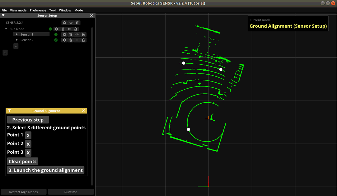Open settings for Sensor 1
Image resolution: width=337 pixels, height=196 pixels.
pyautogui.click(x=64, y=34)
